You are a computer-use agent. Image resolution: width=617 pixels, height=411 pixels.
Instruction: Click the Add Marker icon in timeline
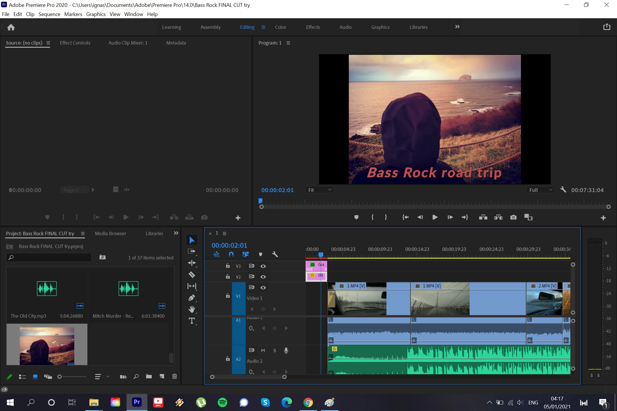(260, 254)
